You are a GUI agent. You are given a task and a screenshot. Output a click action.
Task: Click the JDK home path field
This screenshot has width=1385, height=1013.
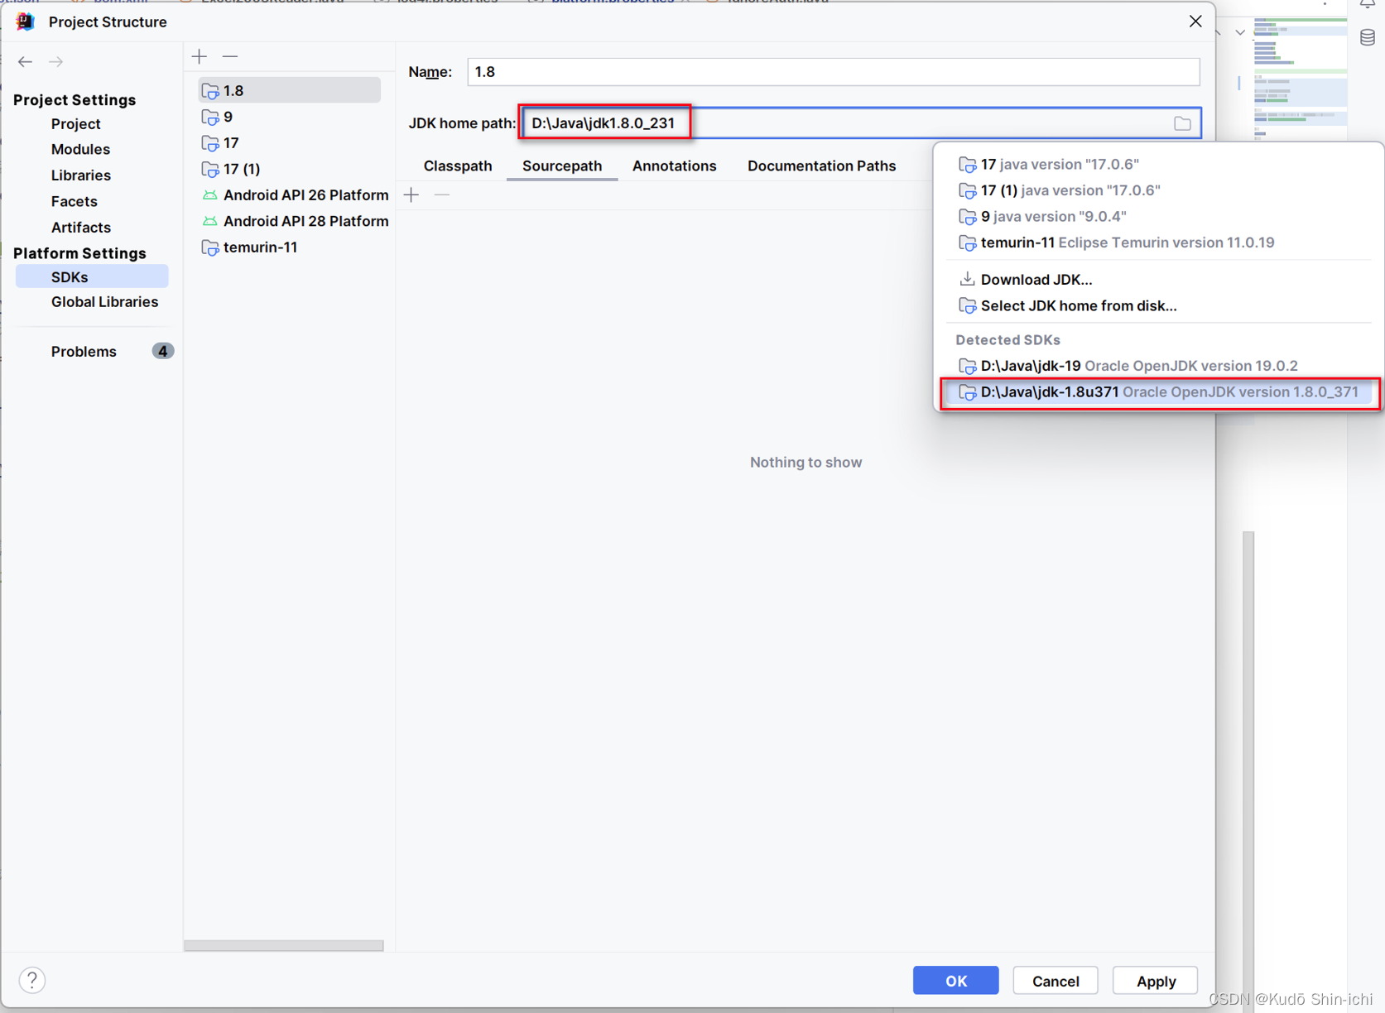pos(861,123)
